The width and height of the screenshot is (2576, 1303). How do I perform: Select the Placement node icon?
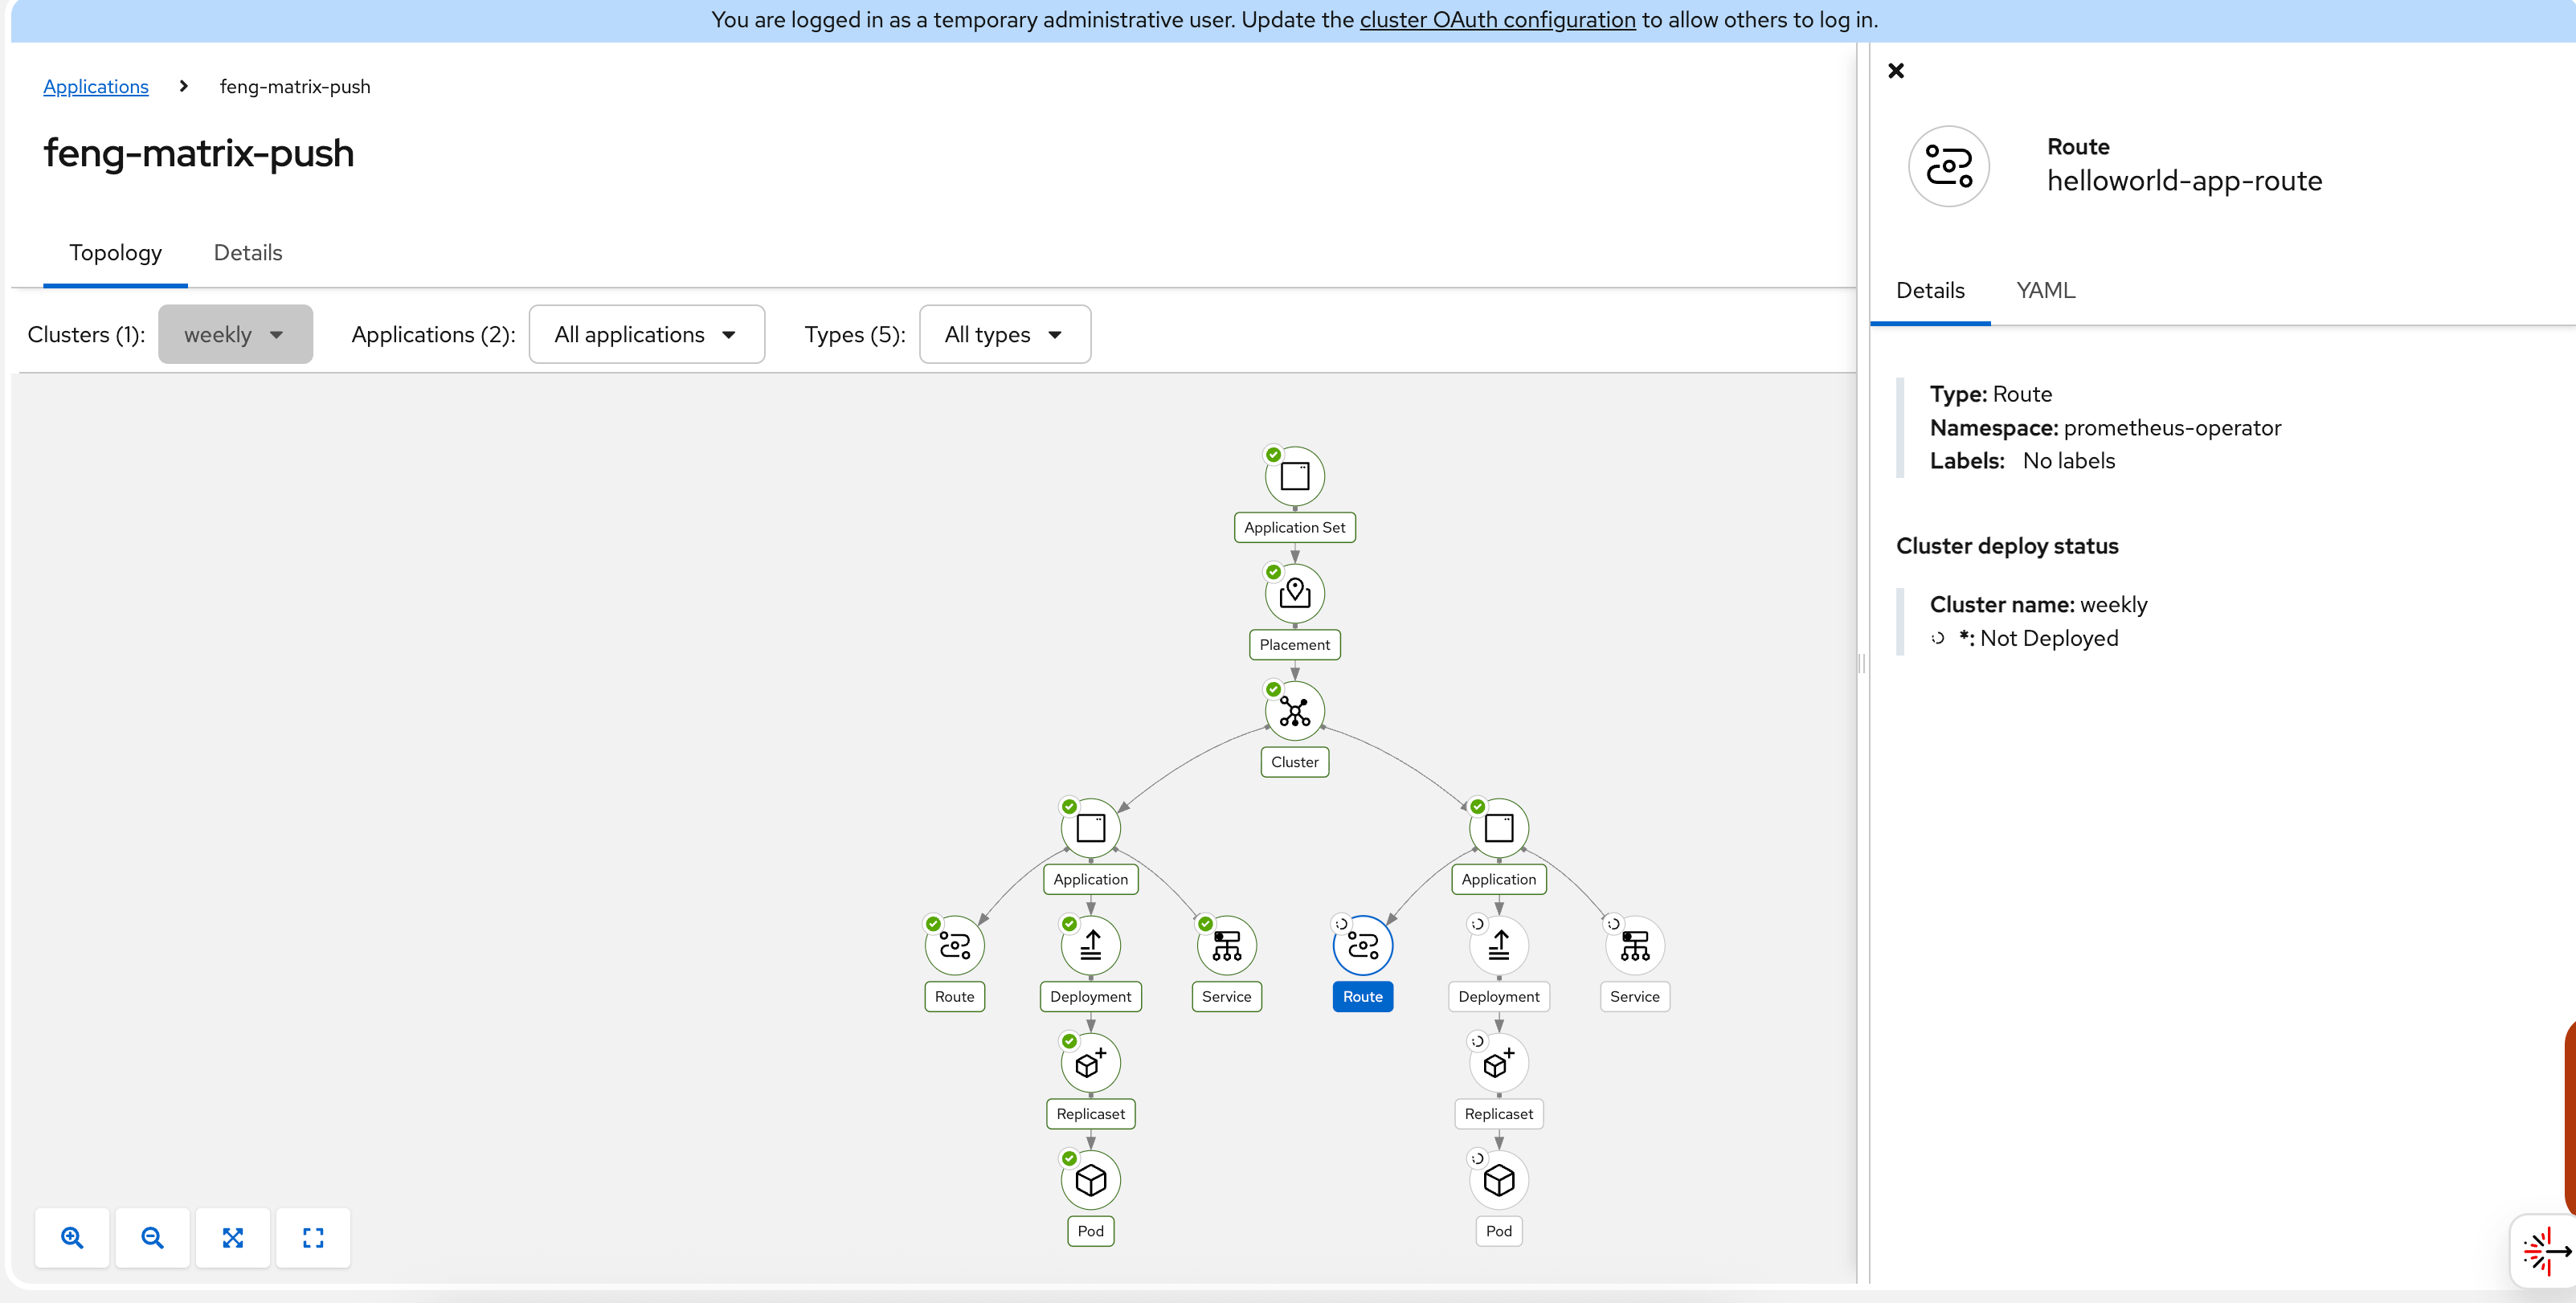(x=1294, y=593)
